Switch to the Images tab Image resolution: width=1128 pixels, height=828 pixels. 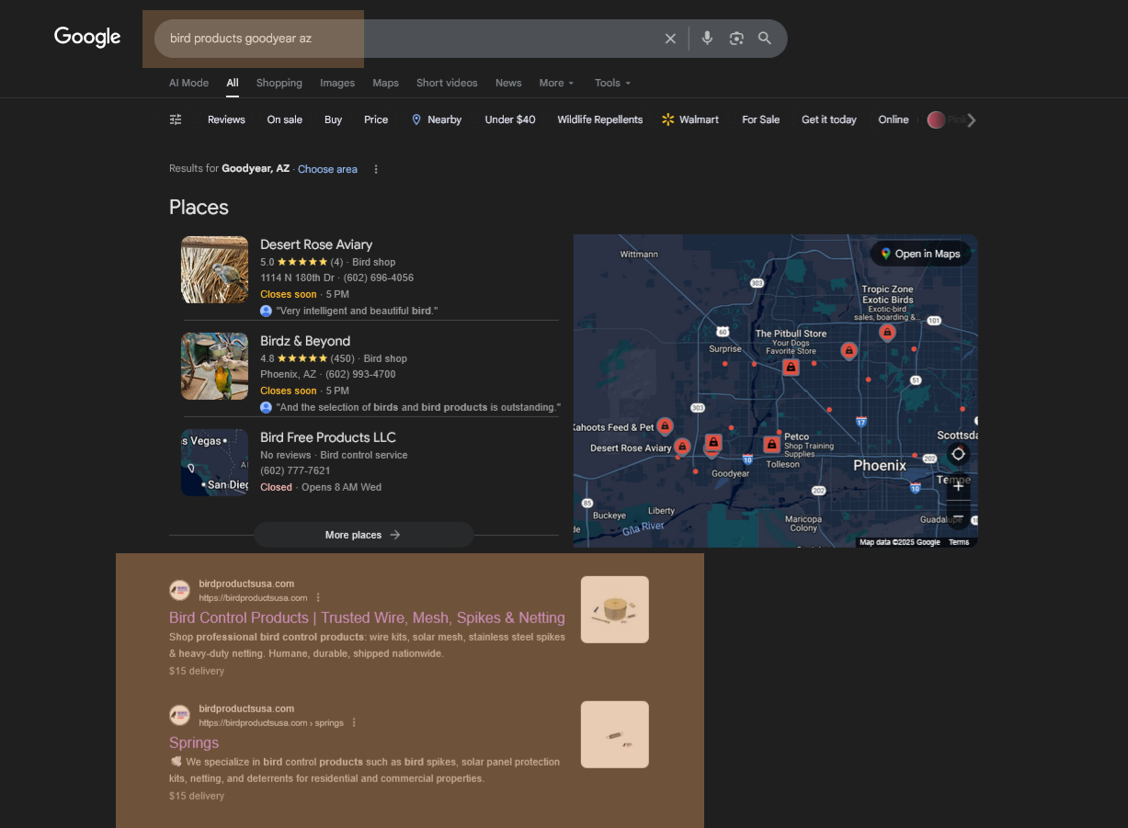coord(336,83)
